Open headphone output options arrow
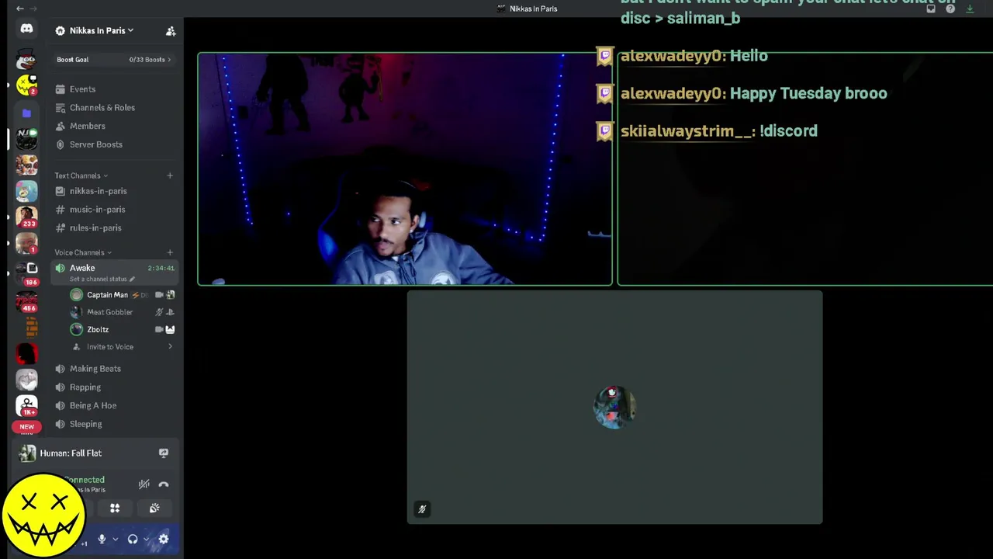This screenshot has height=559, width=993. [x=146, y=539]
